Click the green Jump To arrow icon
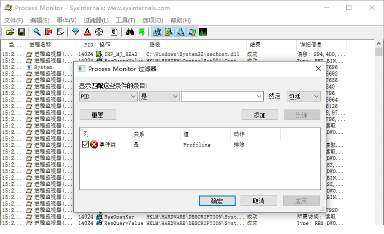Screen dimensions: 384x234 [x=141, y=32]
